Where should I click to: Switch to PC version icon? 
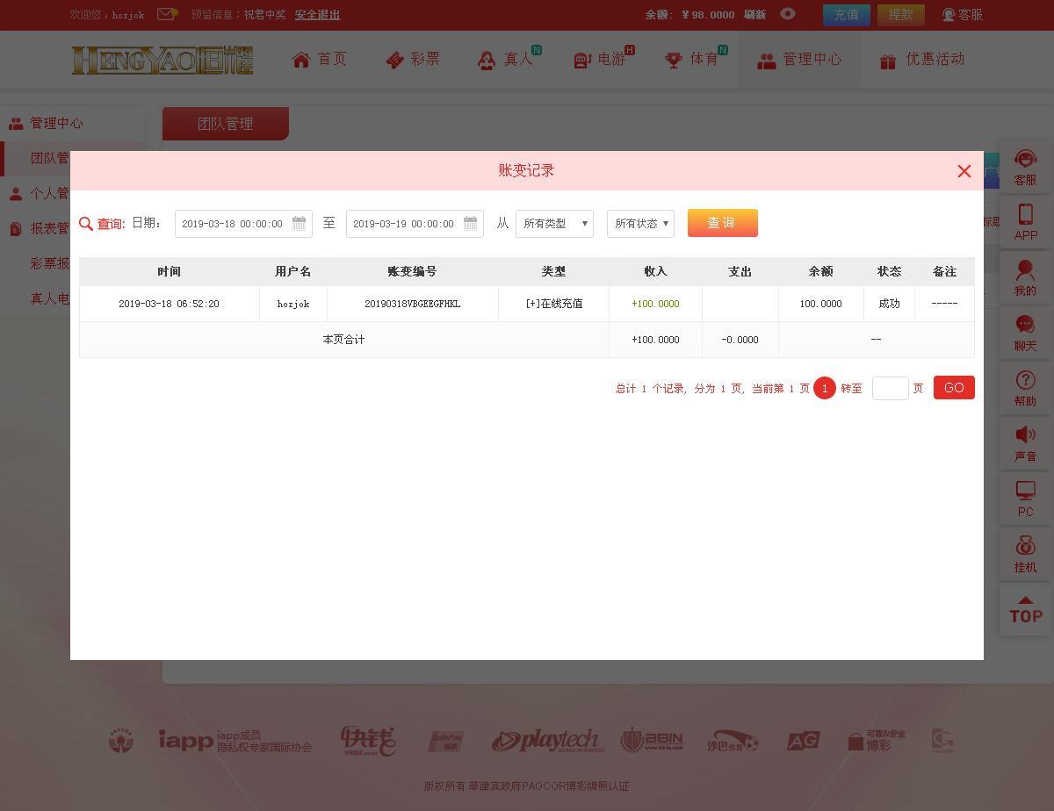click(x=1025, y=492)
